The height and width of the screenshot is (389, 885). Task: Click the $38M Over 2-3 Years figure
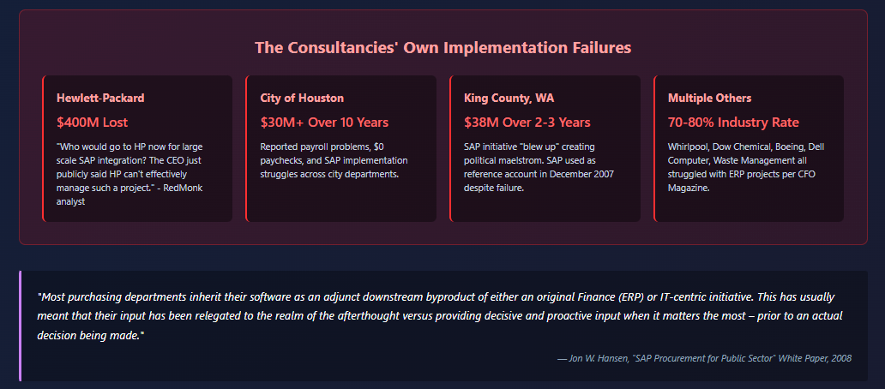click(x=527, y=123)
